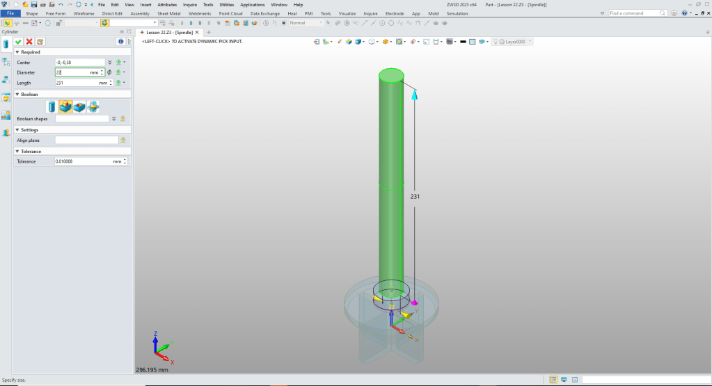Cancel the Cylinder command with red X
This screenshot has height=386, width=712.
(29, 42)
